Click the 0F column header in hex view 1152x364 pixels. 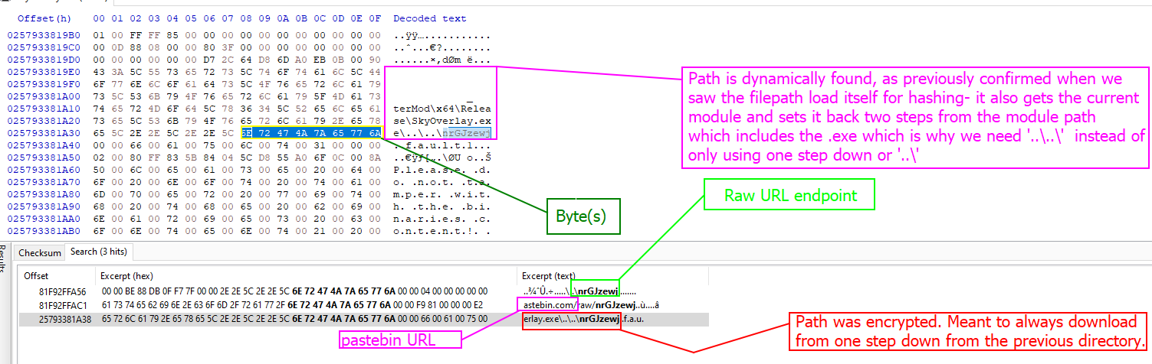pos(375,18)
